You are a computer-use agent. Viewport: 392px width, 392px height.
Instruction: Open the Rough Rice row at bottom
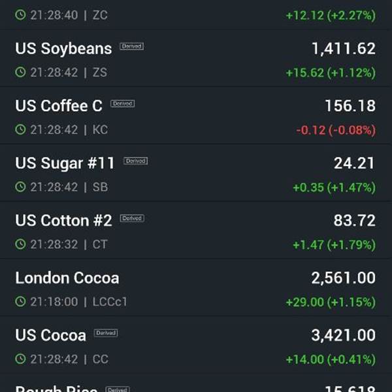pyautogui.click(x=196, y=383)
